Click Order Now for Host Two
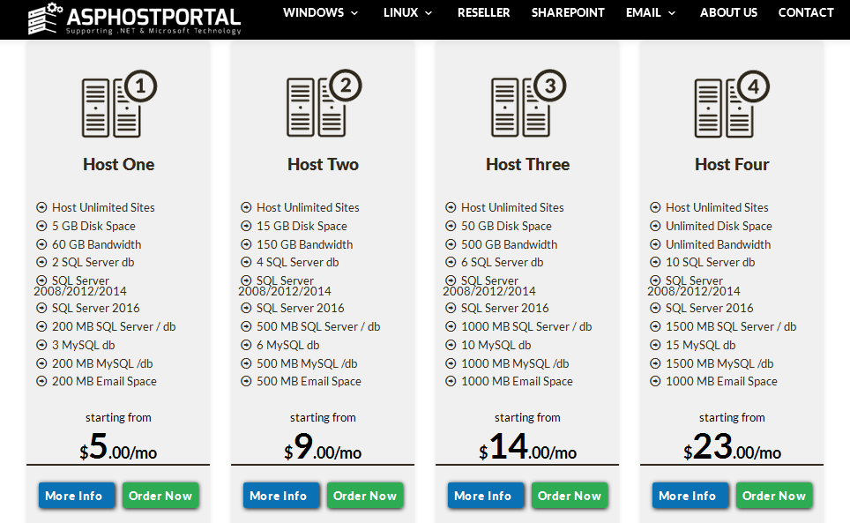 (x=365, y=496)
